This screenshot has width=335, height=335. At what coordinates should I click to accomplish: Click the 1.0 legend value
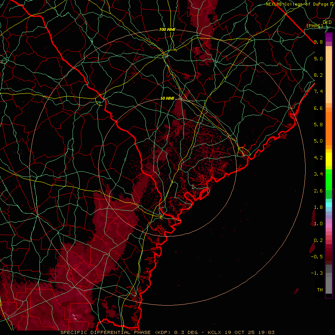(318, 224)
